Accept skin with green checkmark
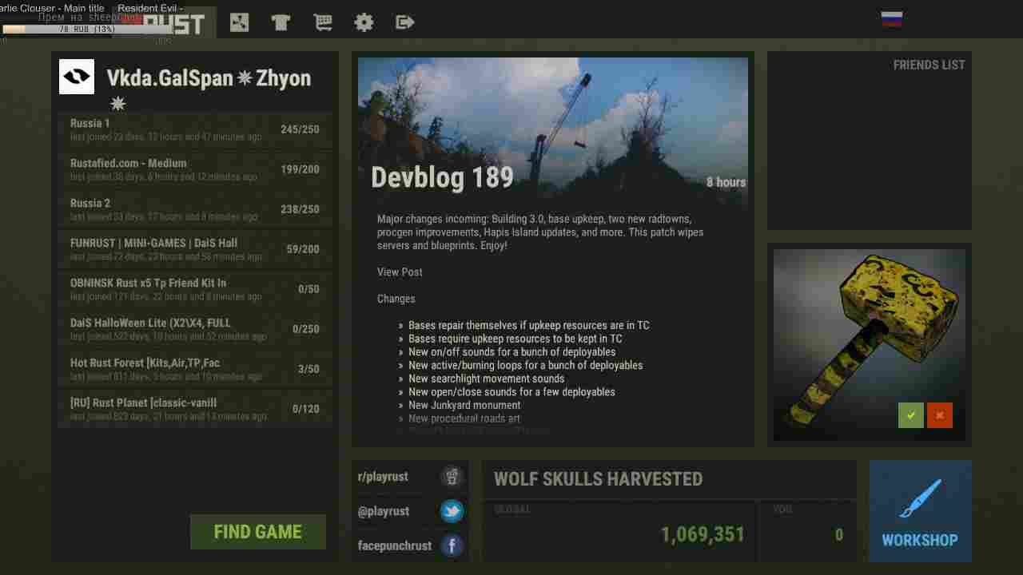The height and width of the screenshot is (575, 1023). coord(910,415)
